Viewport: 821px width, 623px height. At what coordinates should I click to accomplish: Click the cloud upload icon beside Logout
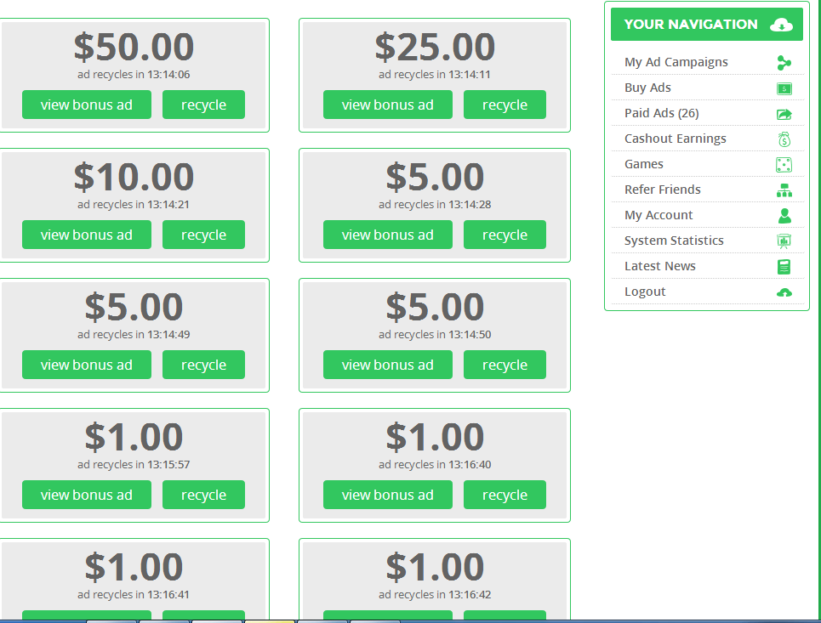[784, 292]
